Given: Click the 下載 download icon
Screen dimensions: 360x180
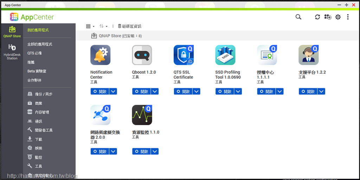Looking at the screenshot, I should click(x=30, y=139).
